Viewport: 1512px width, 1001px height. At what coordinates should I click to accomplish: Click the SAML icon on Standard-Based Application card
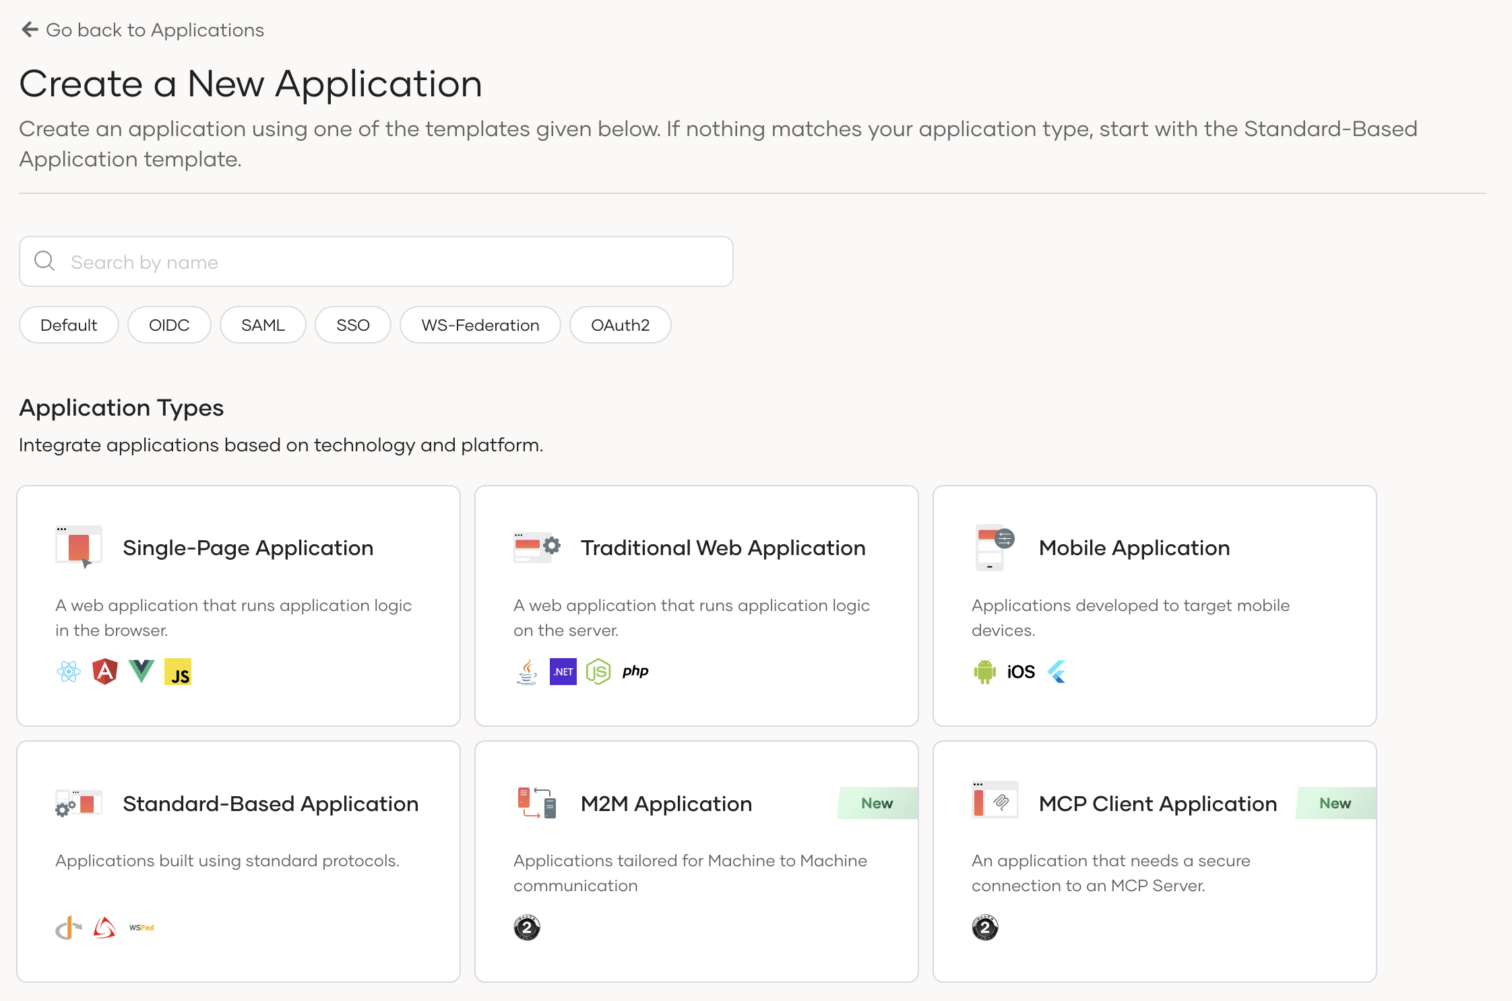[x=103, y=927]
